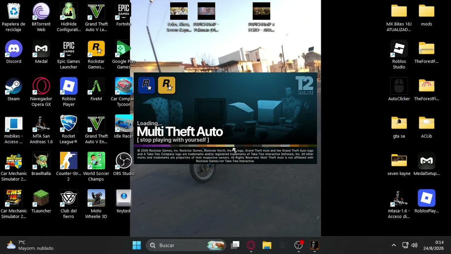This screenshot has width=451, height=254.
Task: Launch Epic Games Launcher shortcut
Action: tap(69, 55)
